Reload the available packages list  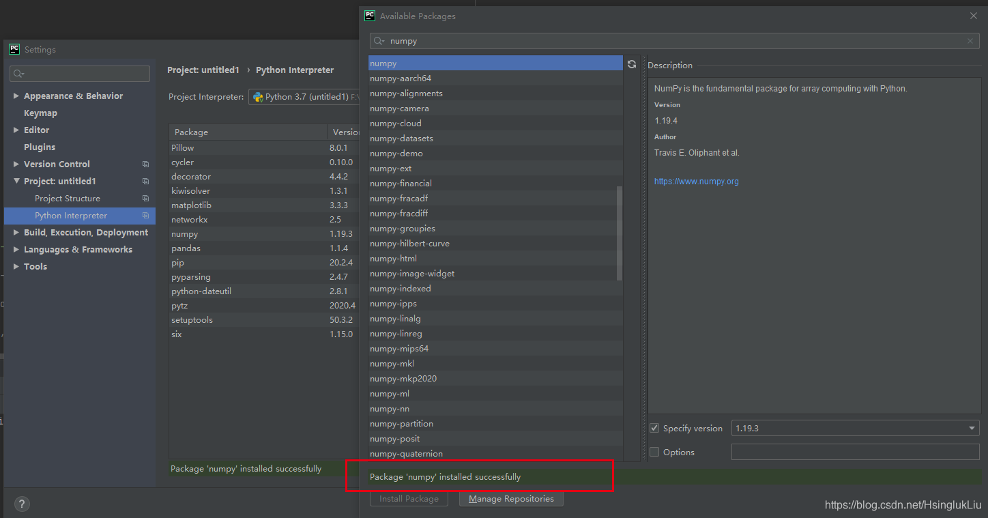coord(632,64)
